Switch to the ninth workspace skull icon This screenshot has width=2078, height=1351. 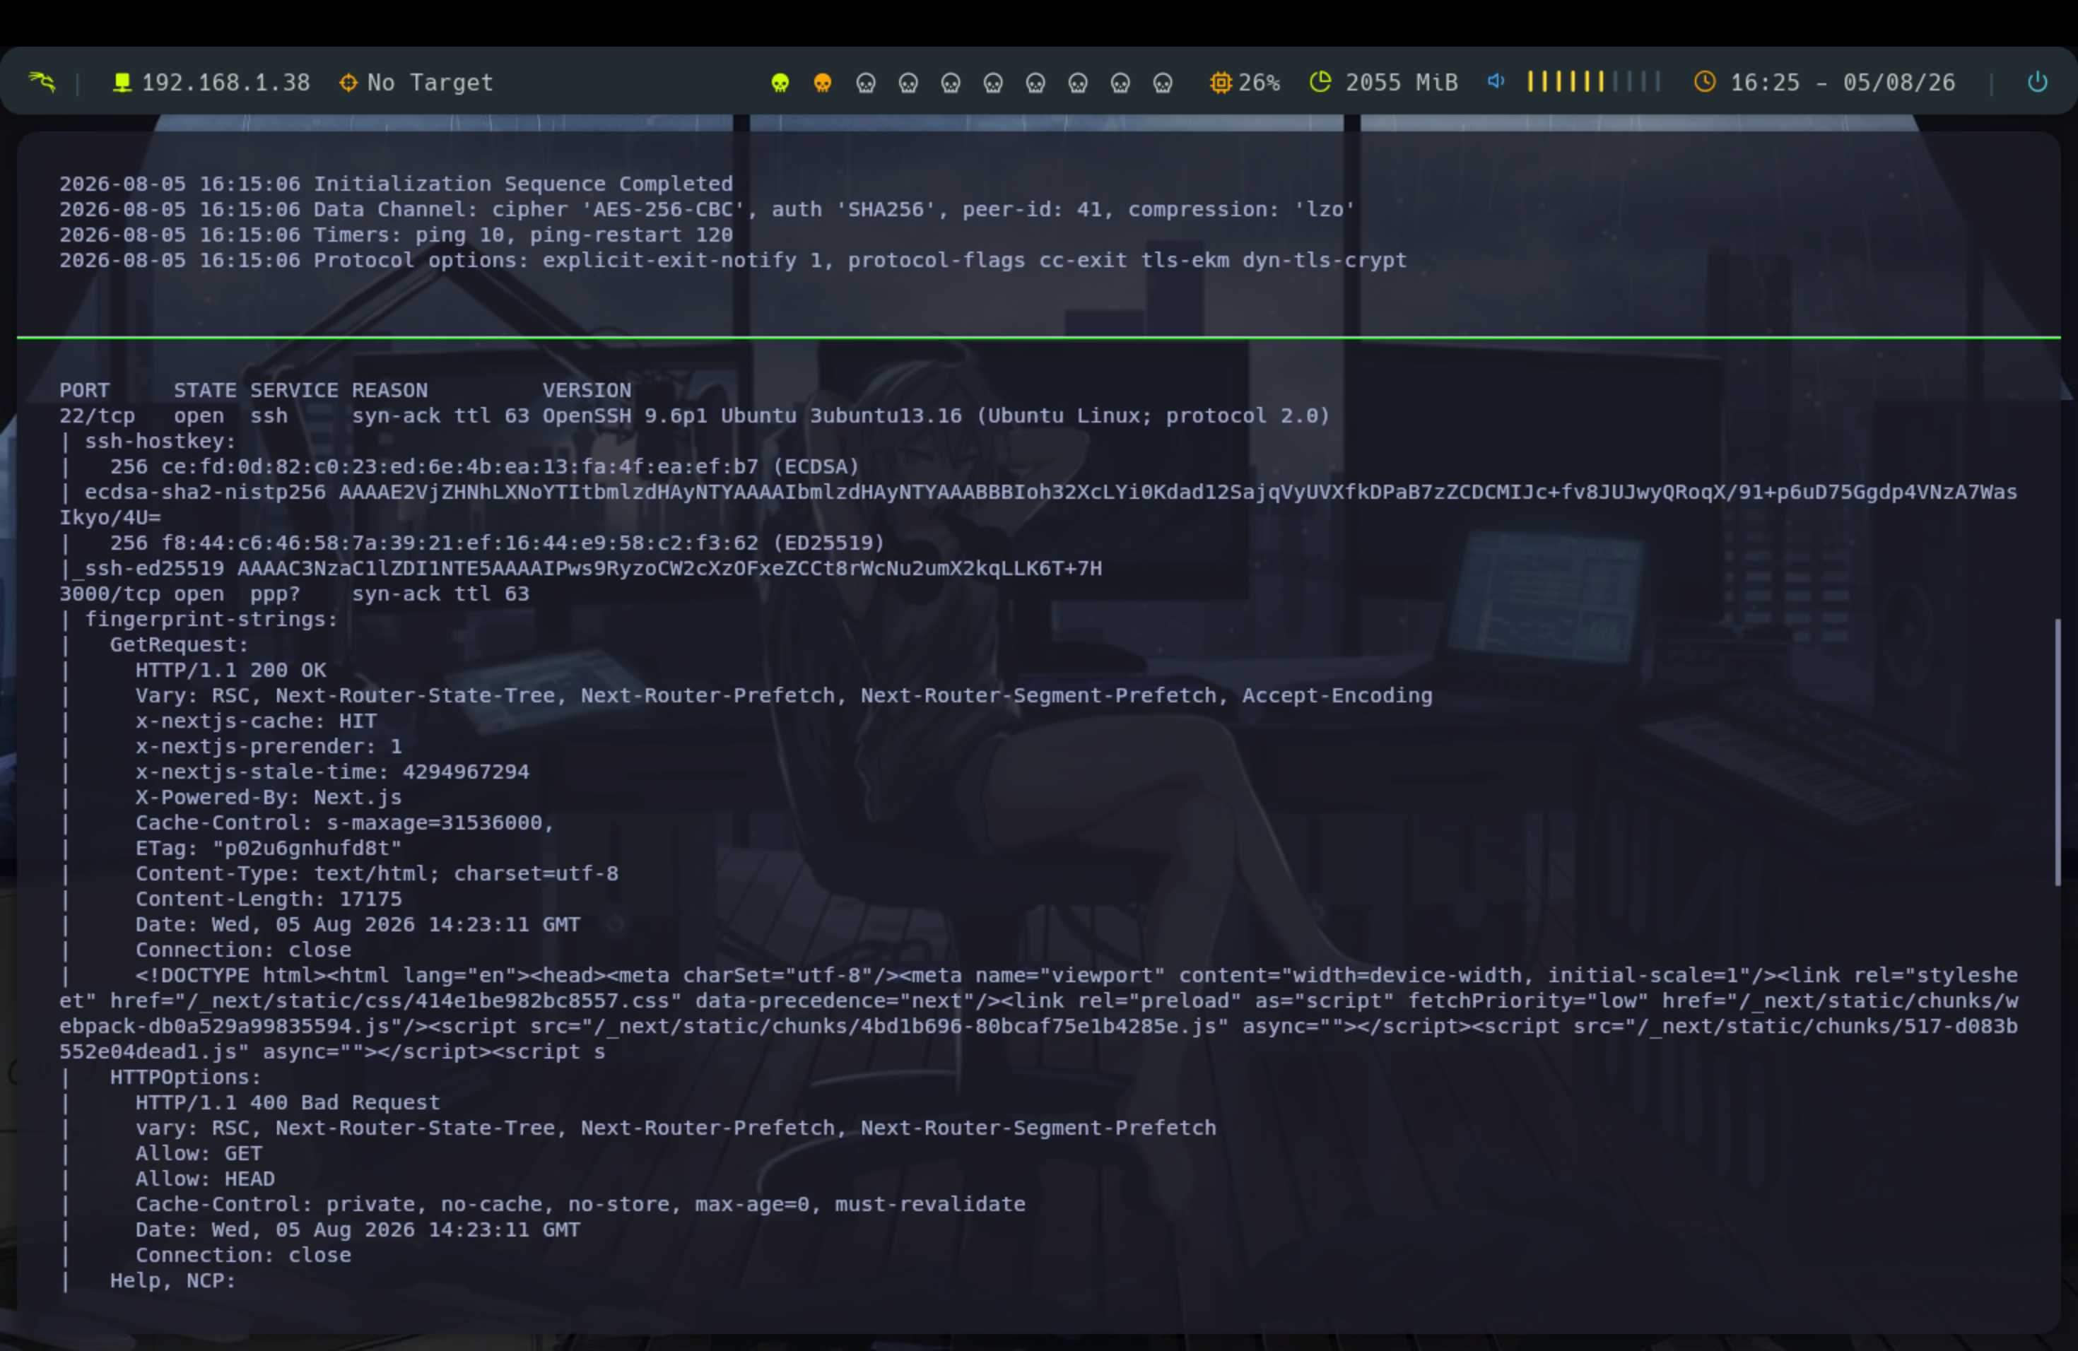(x=1120, y=83)
